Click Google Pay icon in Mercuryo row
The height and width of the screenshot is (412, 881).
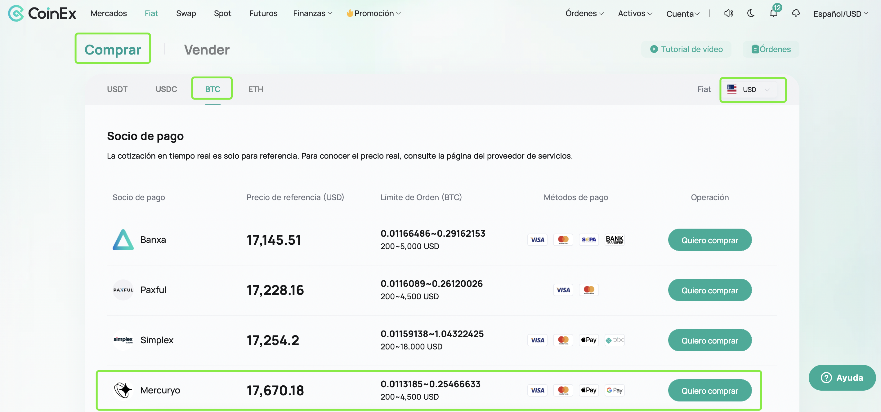pyautogui.click(x=614, y=390)
